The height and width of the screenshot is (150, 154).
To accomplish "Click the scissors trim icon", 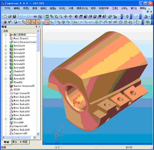I will point(110,22).
